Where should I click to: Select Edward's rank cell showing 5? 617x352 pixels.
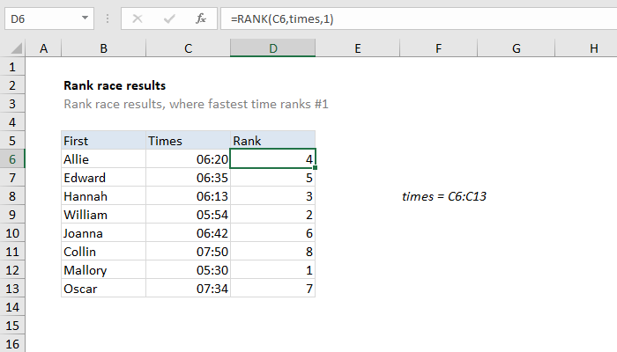272,178
